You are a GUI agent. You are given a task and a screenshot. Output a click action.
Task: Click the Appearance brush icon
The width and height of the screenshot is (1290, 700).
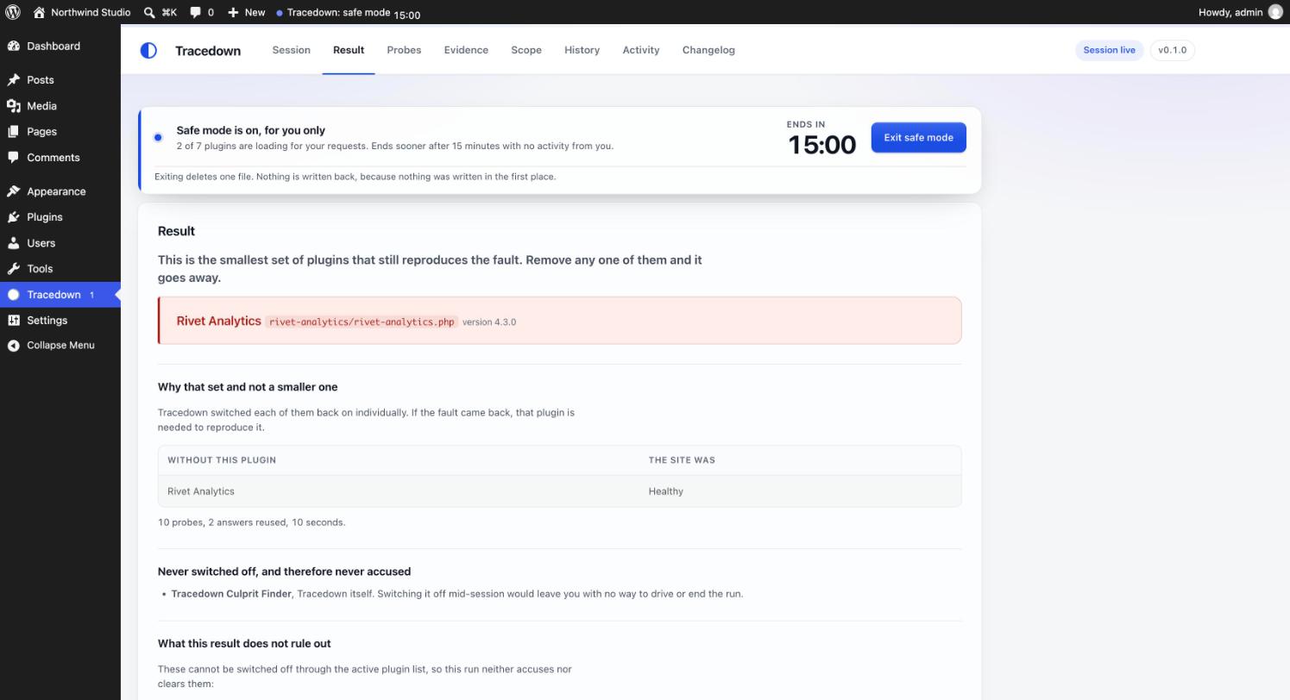click(x=14, y=191)
